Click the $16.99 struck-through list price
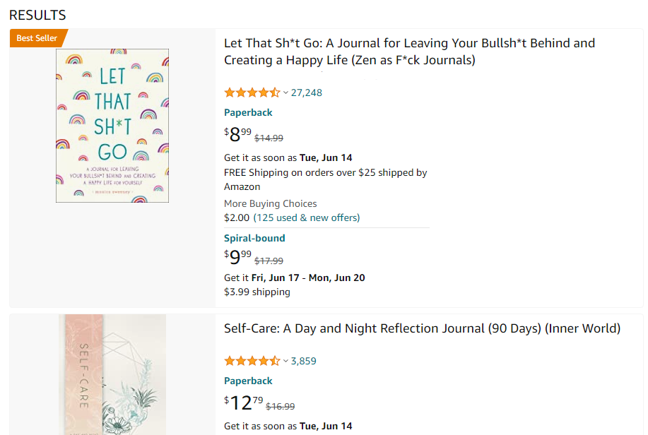The height and width of the screenshot is (435, 648). (x=280, y=406)
